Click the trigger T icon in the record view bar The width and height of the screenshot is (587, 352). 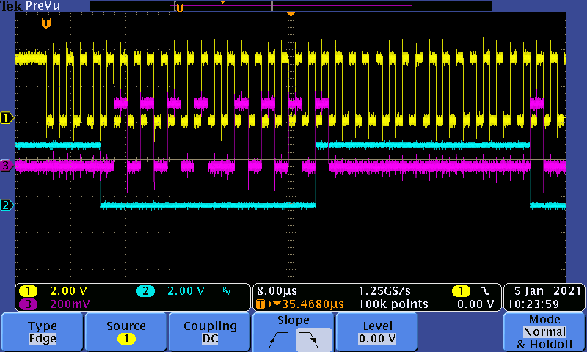click(180, 7)
